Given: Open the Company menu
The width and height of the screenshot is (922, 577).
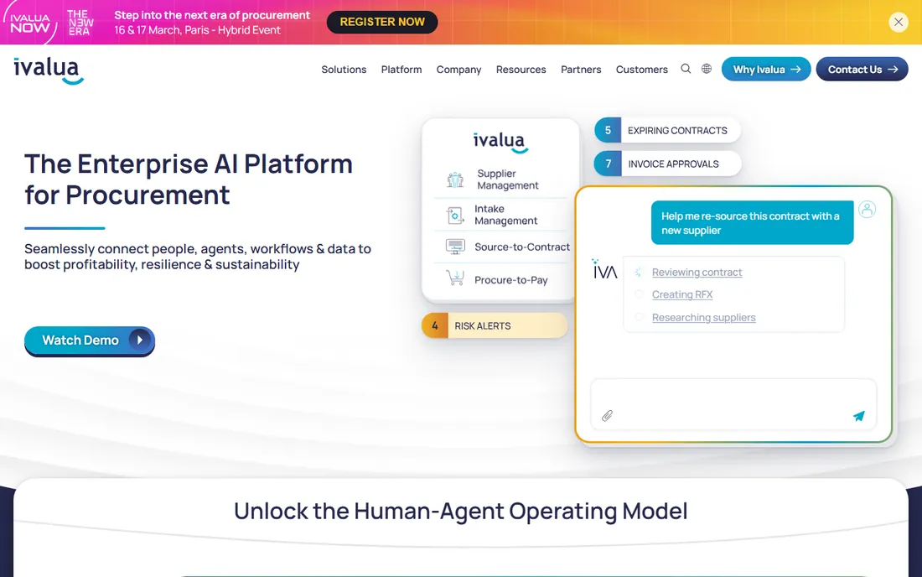Looking at the screenshot, I should [x=458, y=70].
